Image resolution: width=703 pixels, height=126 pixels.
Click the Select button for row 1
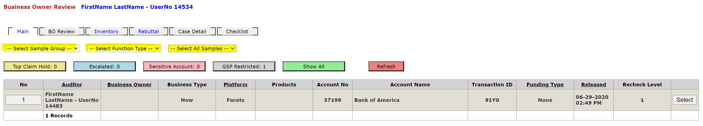click(685, 100)
